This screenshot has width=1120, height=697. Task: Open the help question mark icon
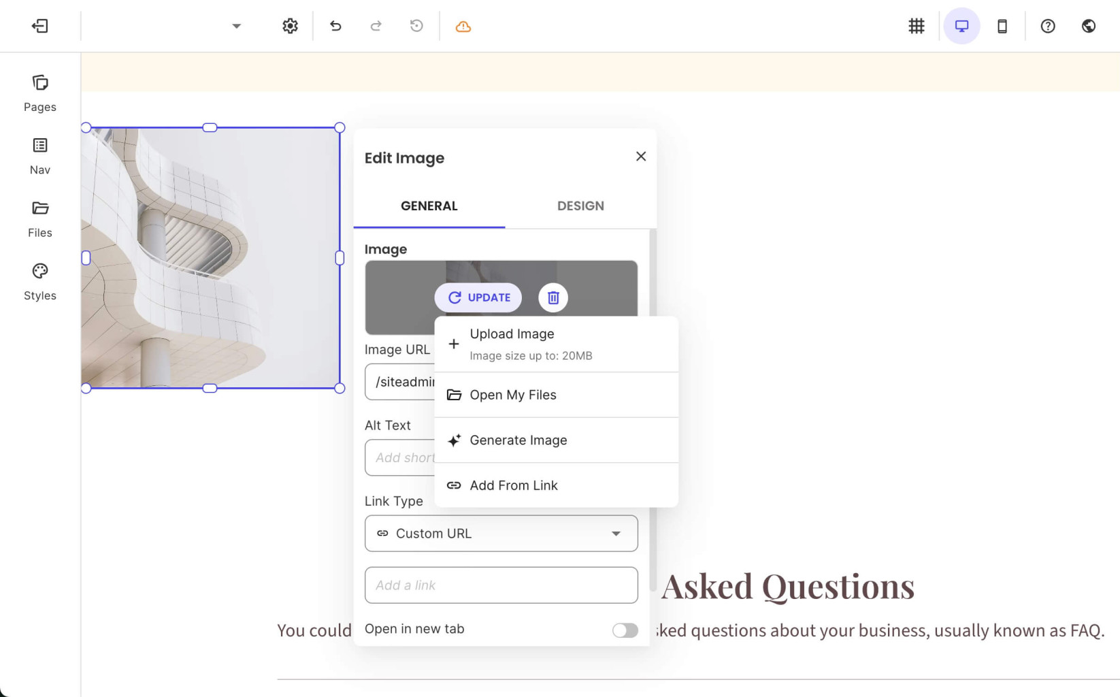[x=1048, y=26]
